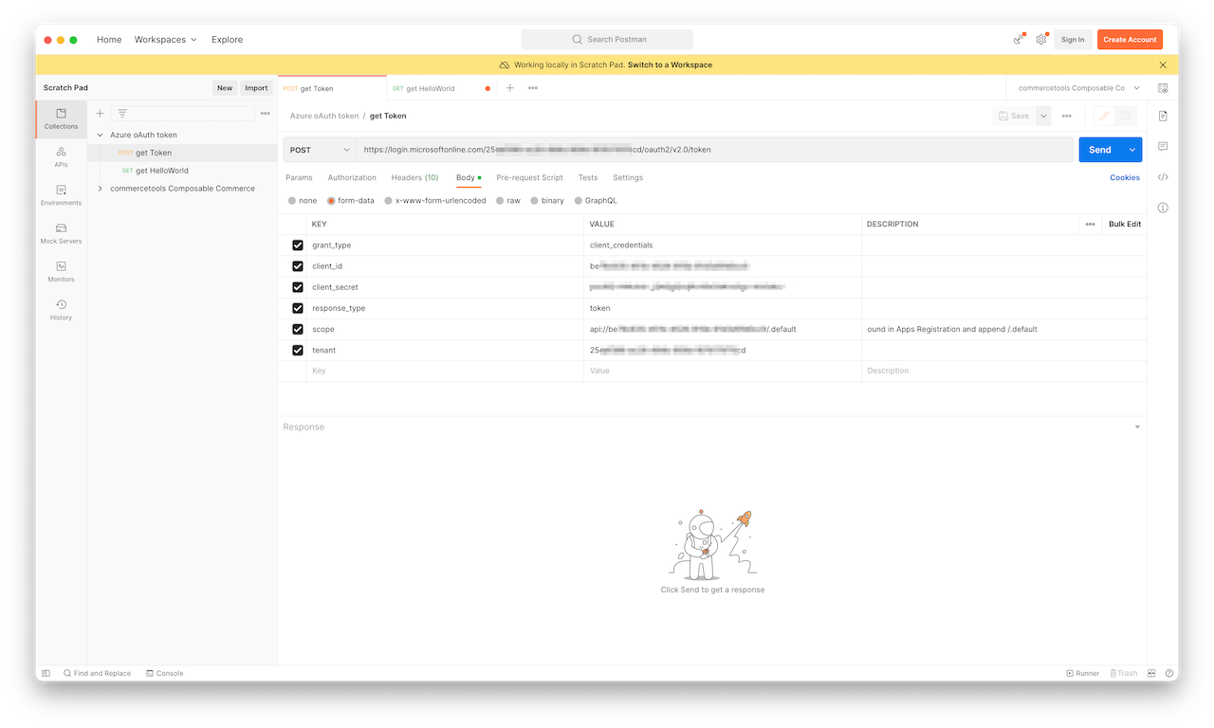Open the help icon in status bar
1214x728 pixels.
pyautogui.click(x=1169, y=673)
